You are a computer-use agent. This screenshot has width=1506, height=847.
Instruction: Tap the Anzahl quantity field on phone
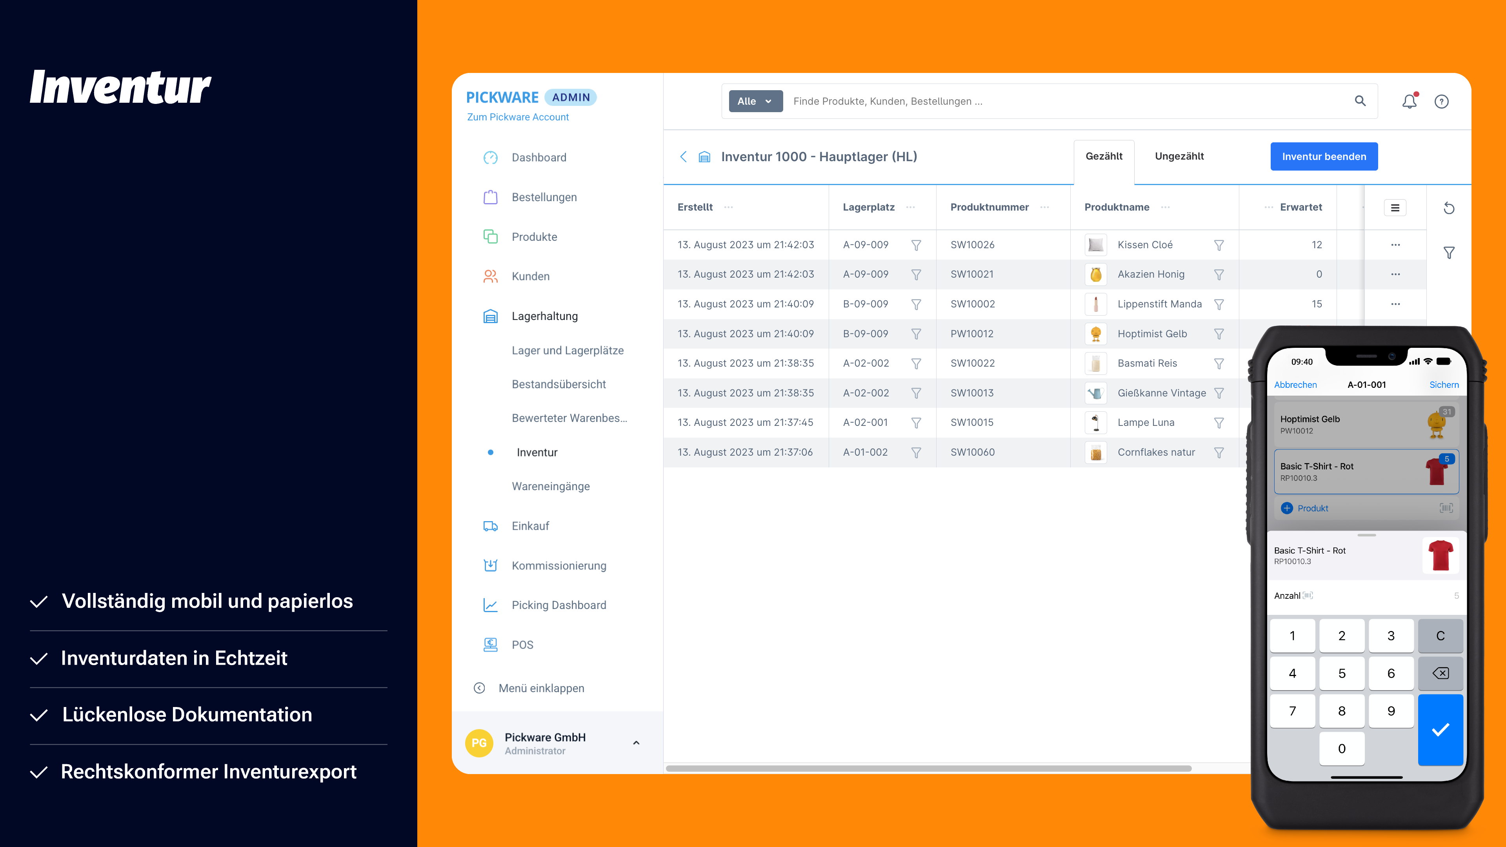click(1366, 596)
